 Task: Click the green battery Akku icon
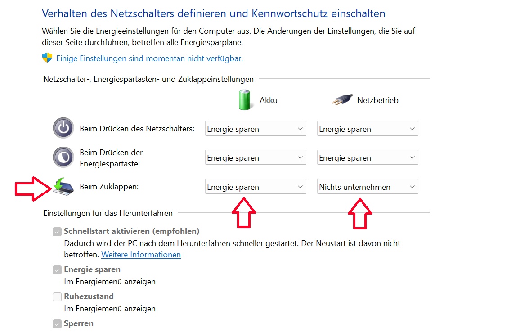(x=243, y=99)
